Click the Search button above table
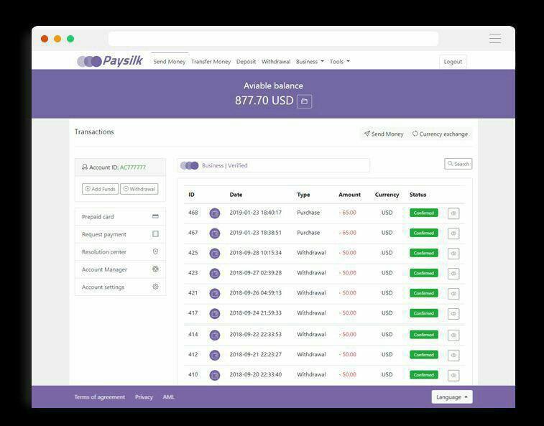The width and height of the screenshot is (544, 426). [458, 164]
